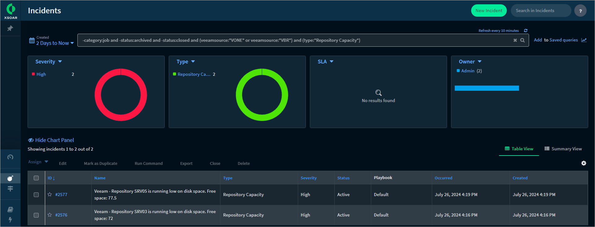Click the refresh icon next to Refresh every 10 minutes

pyautogui.click(x=526, y=31)
